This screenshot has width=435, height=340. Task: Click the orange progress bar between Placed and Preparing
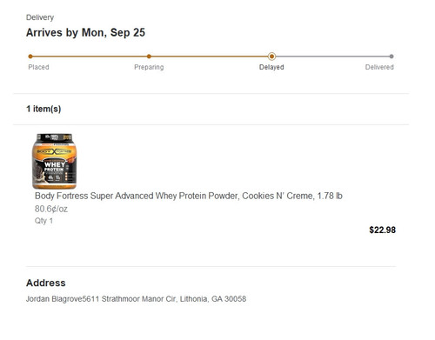tap(90, 57)
